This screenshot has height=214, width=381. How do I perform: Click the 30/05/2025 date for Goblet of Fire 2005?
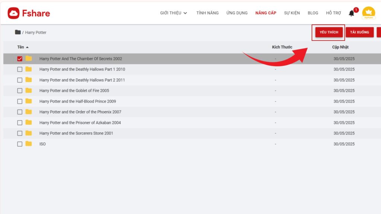[344, 91]
